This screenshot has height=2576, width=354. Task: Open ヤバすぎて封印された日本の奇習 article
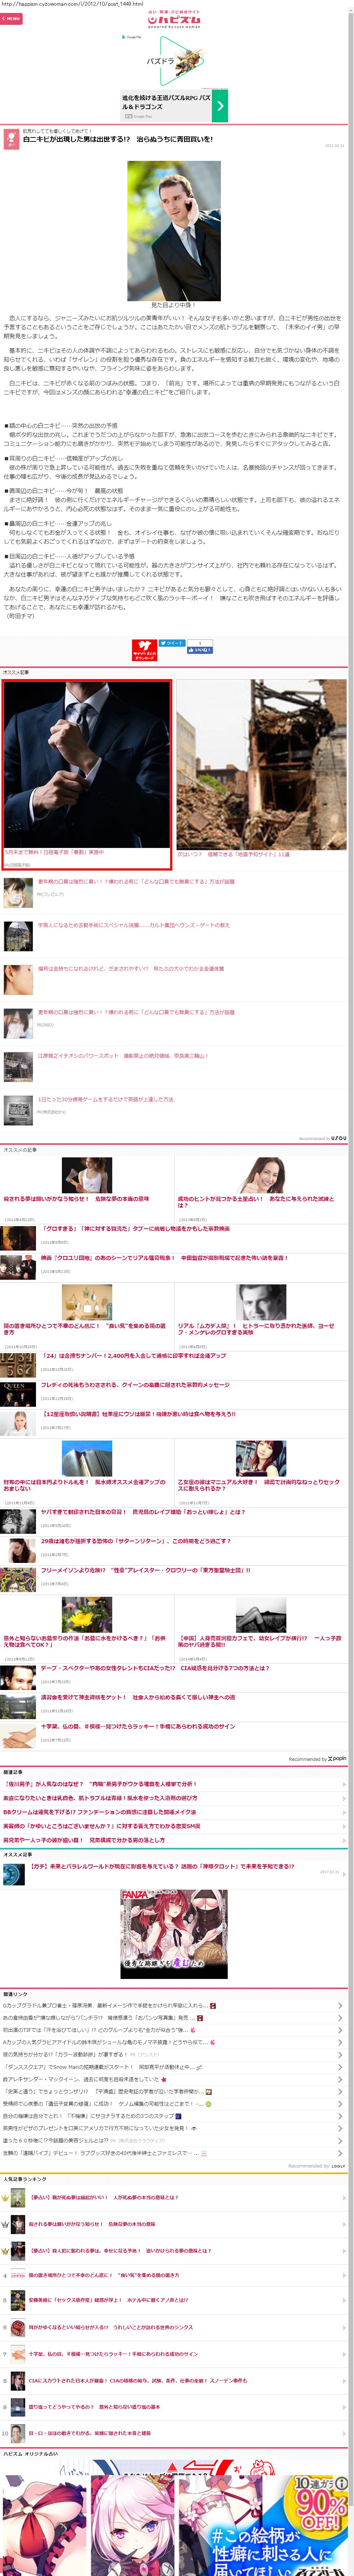click(142, 1512)
